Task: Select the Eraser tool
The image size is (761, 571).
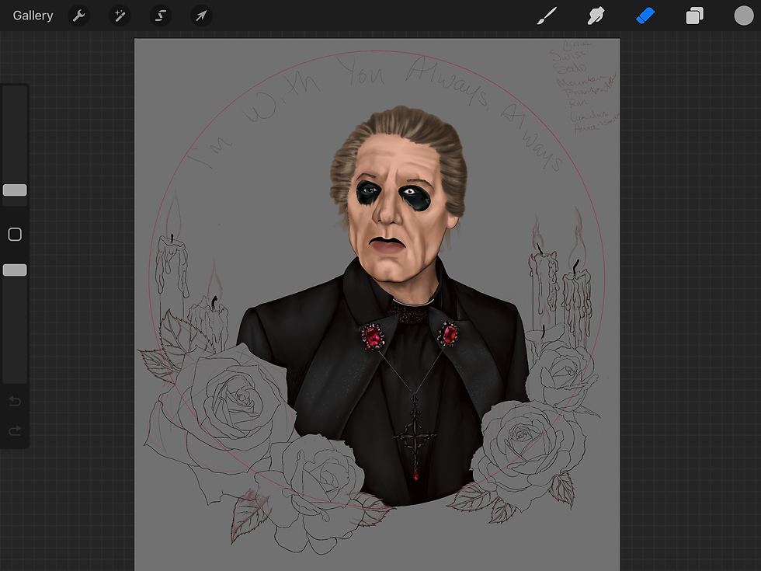Action: tap(645, 16)
